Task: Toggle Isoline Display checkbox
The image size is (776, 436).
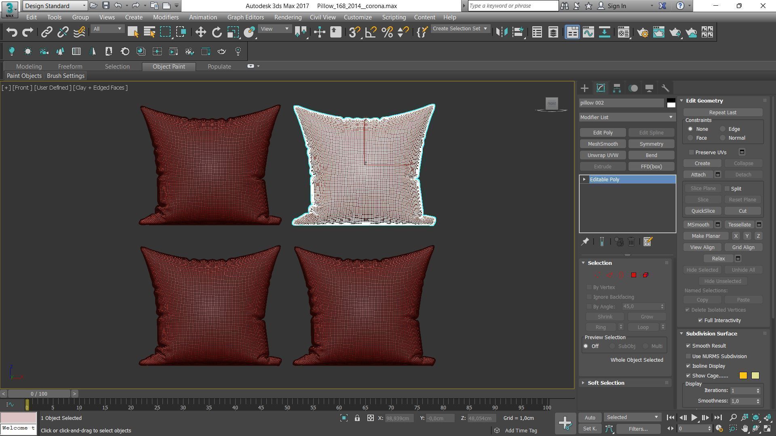Action: 688,366
